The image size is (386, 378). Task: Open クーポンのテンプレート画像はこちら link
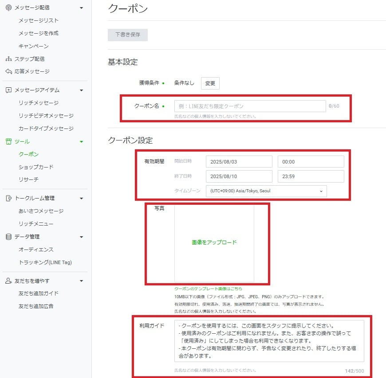click(208, 289)
